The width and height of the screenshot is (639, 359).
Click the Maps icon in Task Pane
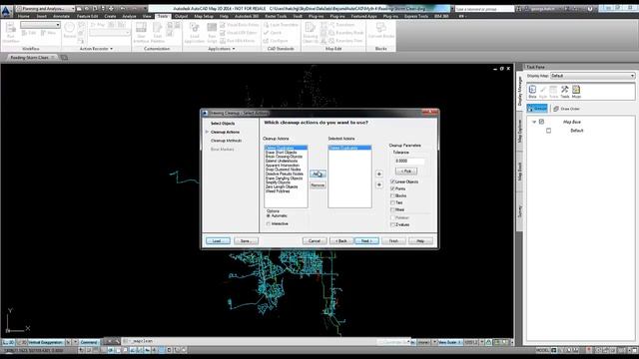576,92
